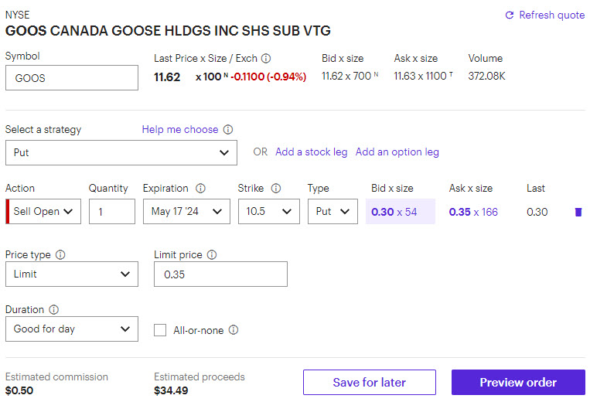Open the 10.5 strike dropdown
The height and width of the screenshot is (402, 590).
pyautogui.click(x=268, y=211)
